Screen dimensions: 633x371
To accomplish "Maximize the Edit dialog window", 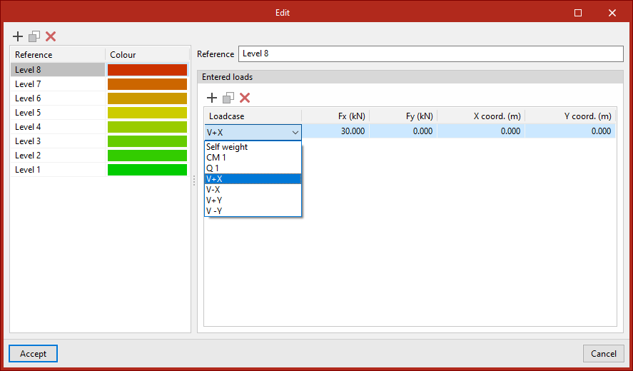I will (x=578, y=13).
